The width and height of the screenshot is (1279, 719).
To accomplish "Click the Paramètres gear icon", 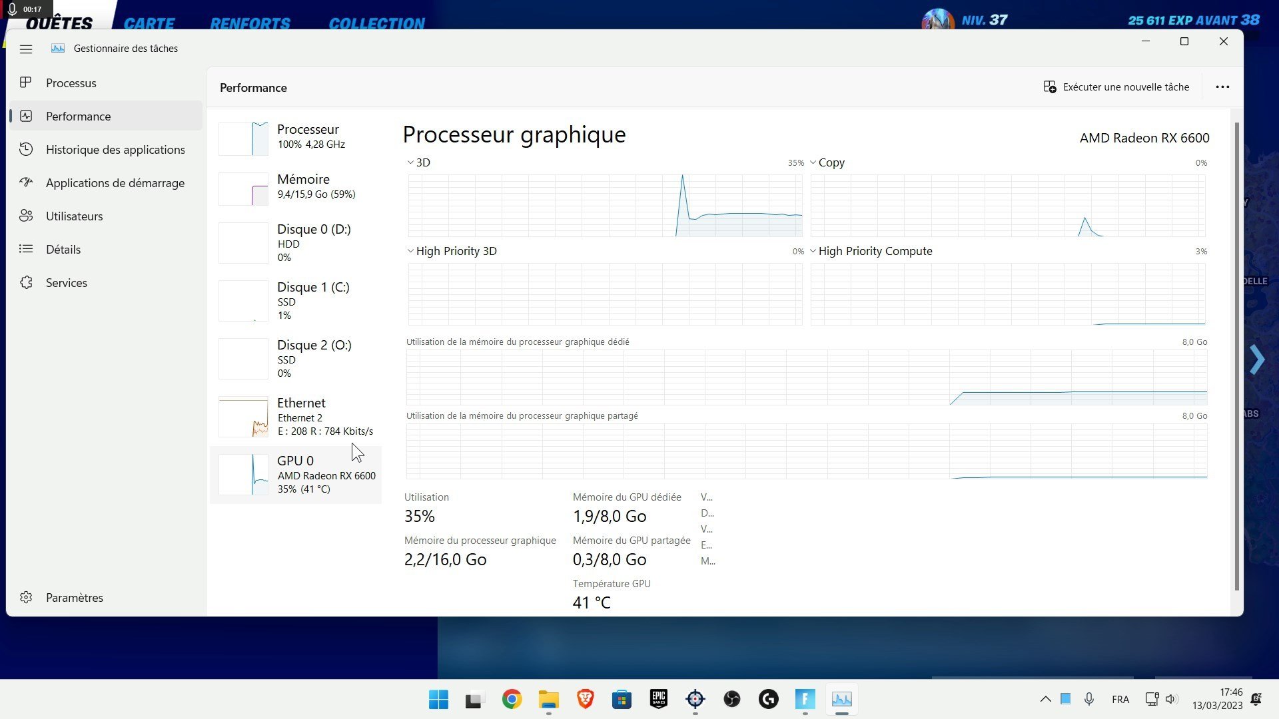I will tap(26, 597).
